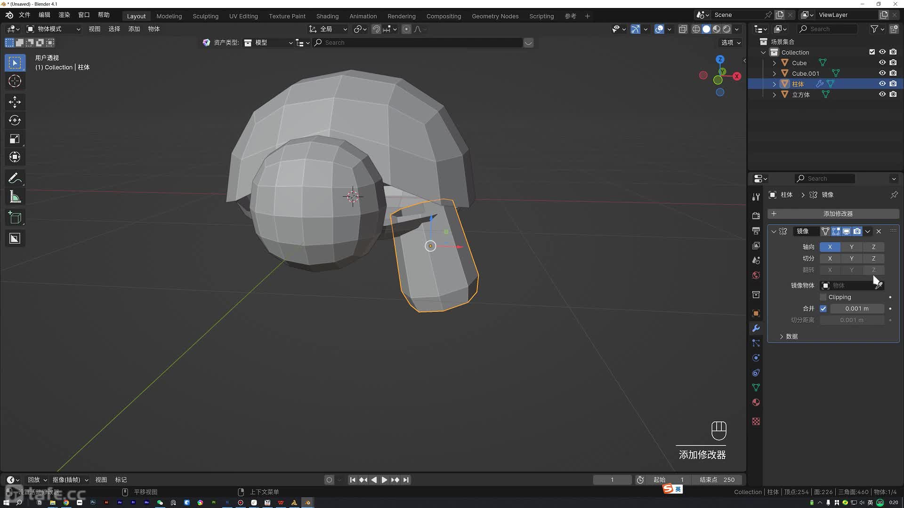904x508 pixels.
Task: Open the Particles properties tab
Action: [756, 343]
